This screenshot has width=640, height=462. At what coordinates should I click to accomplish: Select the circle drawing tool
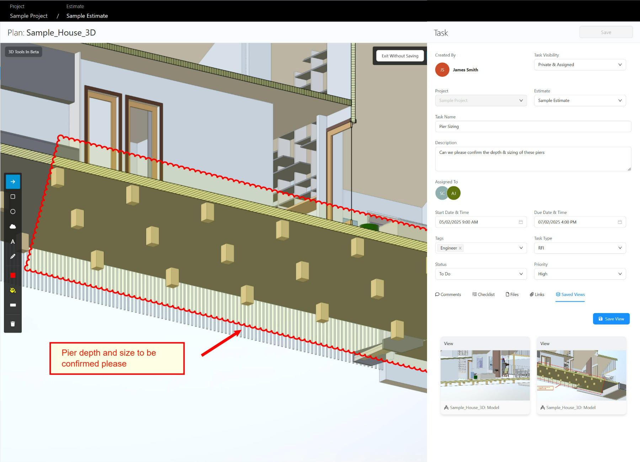click(13, 211)
